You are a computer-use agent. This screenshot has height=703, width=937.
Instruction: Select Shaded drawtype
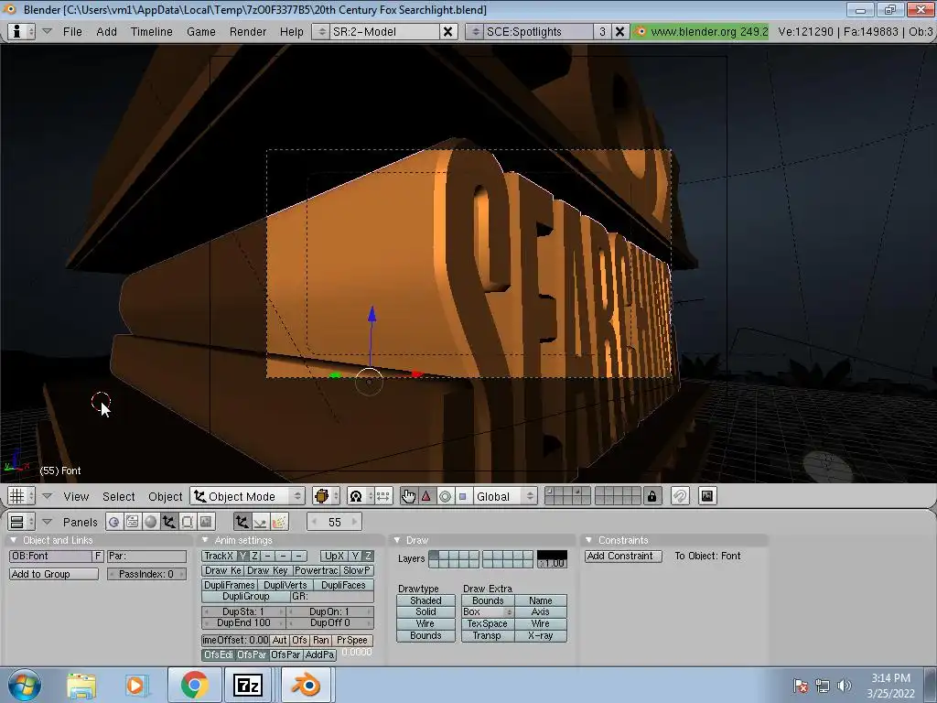click(425, 600)
